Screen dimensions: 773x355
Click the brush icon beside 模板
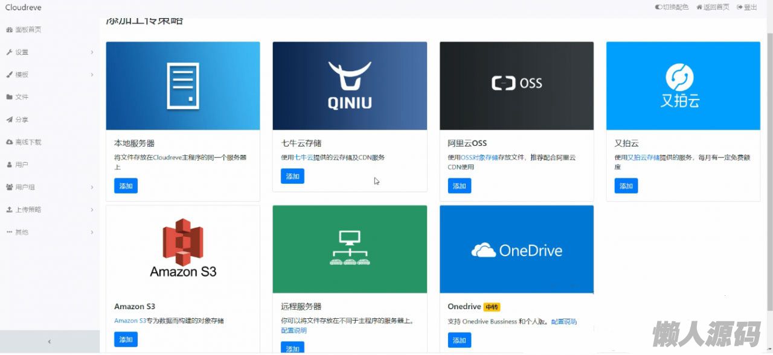[9, 75]
